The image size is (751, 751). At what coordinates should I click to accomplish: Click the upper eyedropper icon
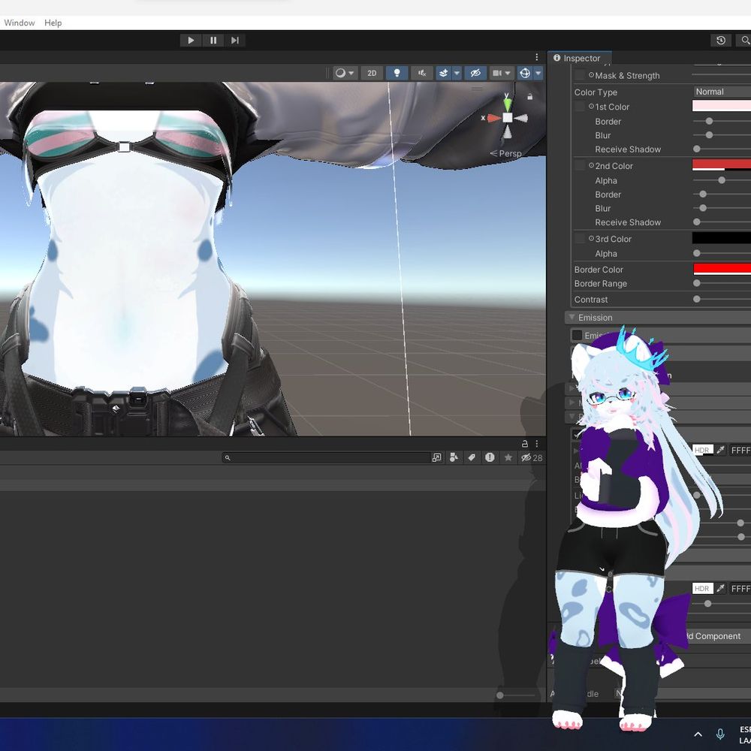click(x=720, y=450)
